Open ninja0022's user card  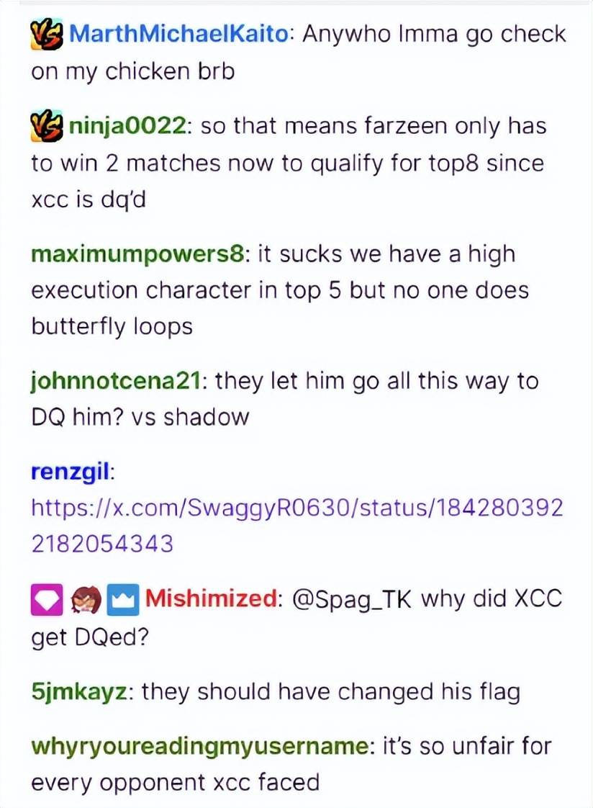click(x=127, y=127)
